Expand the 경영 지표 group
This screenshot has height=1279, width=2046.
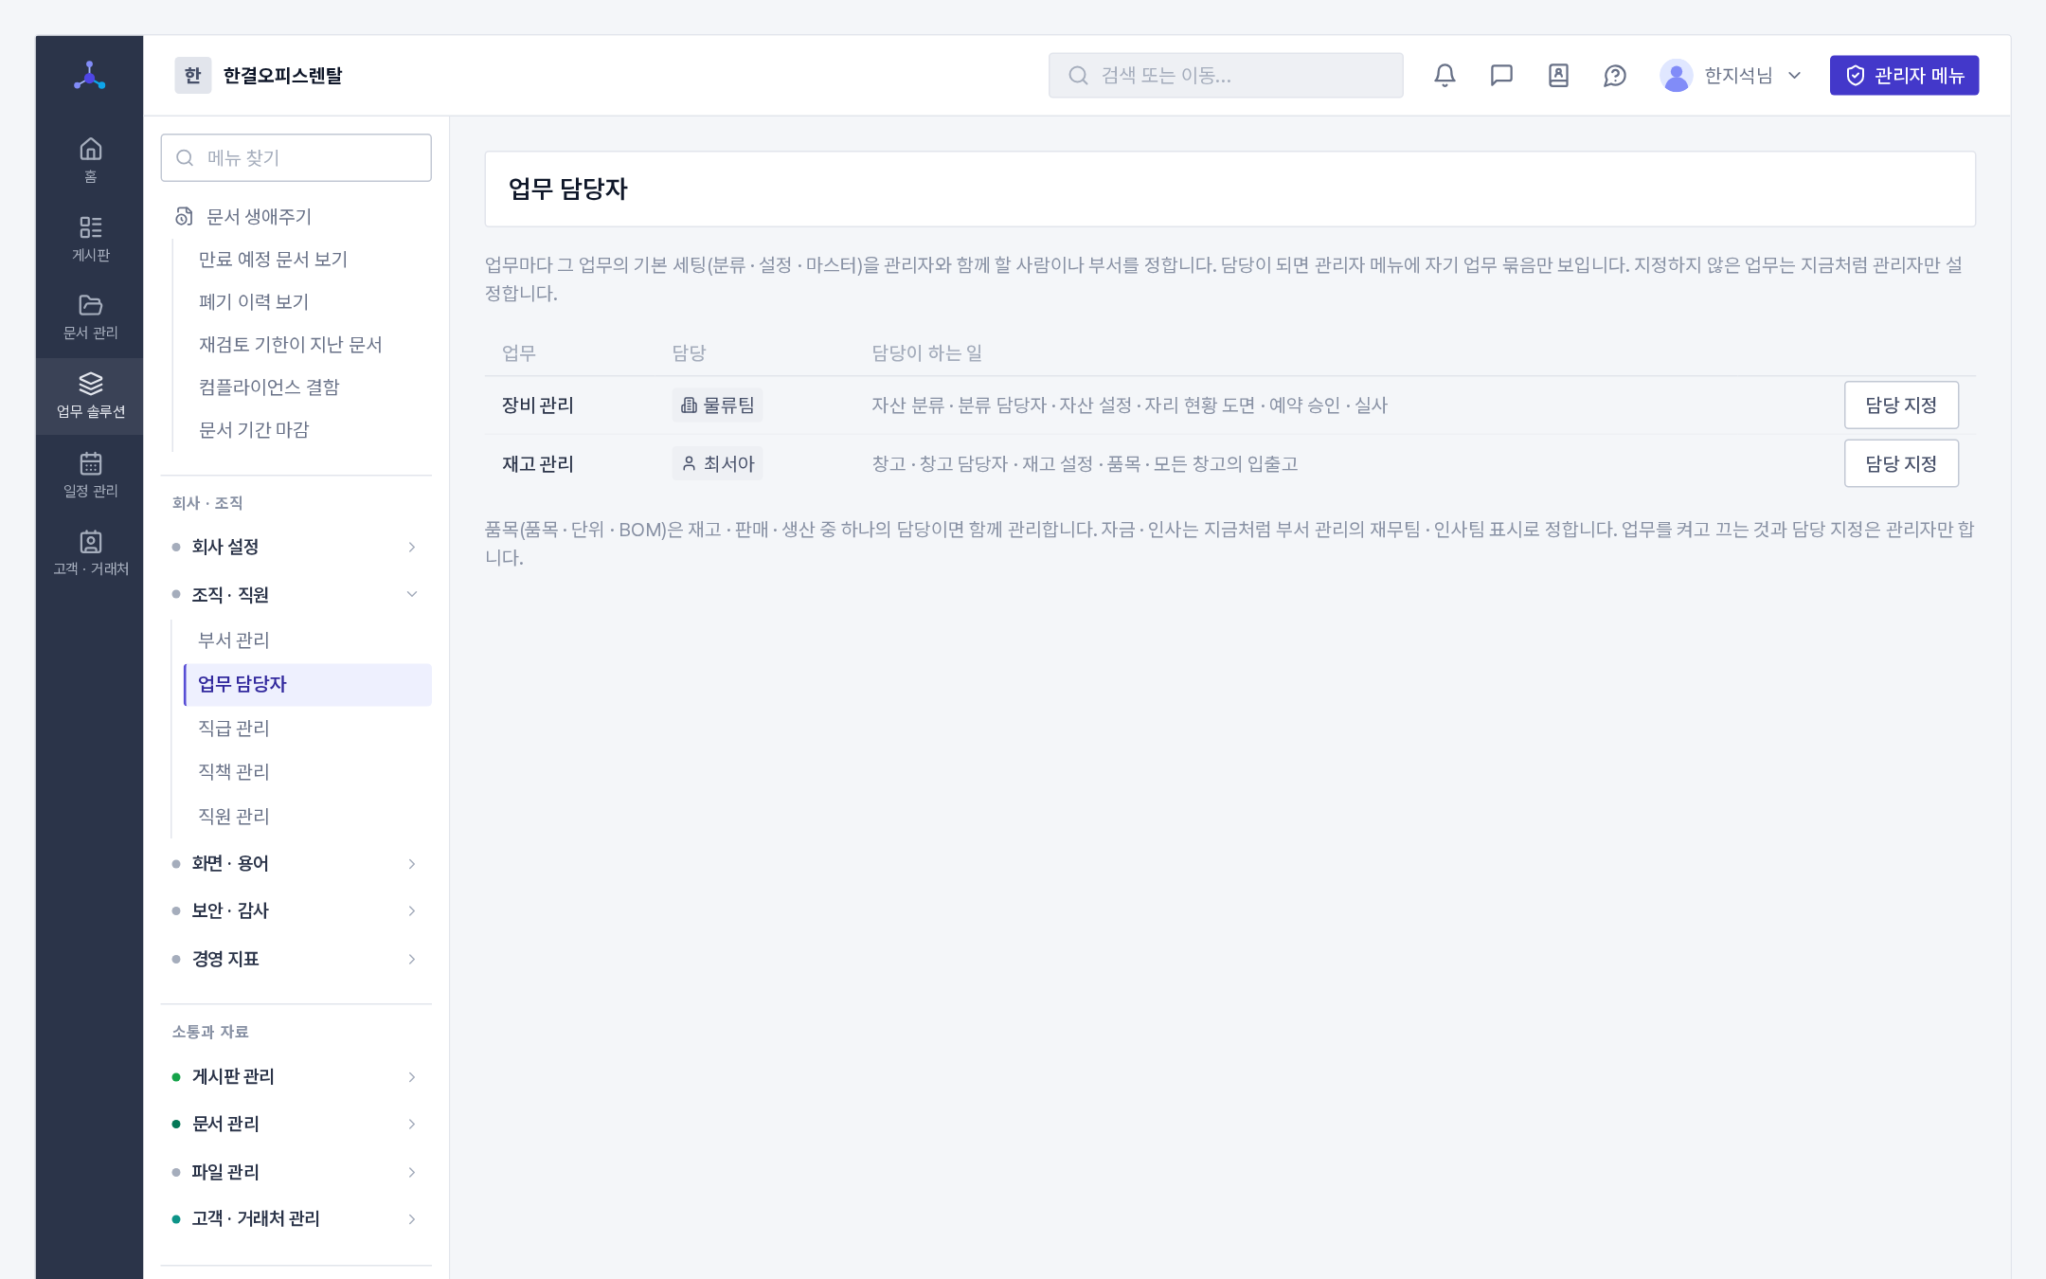pyautogui.click(x=296, y=959)
